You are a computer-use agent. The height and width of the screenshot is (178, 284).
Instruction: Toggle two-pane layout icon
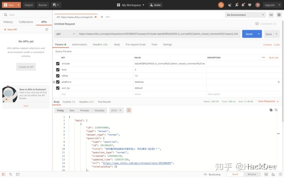coord(266,174)
